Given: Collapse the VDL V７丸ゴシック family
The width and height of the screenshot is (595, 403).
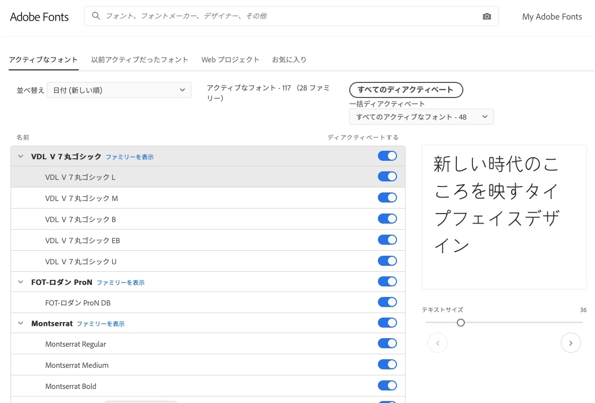Looking at the screenshot, I should coord(21,156).
